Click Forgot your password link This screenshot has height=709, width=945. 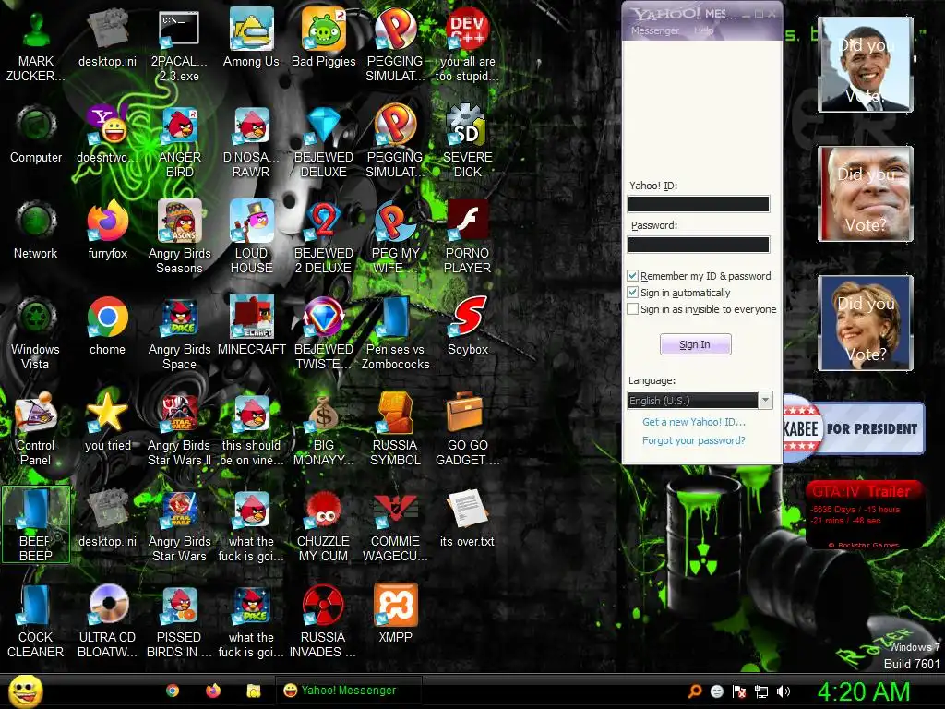pos(694,440)
